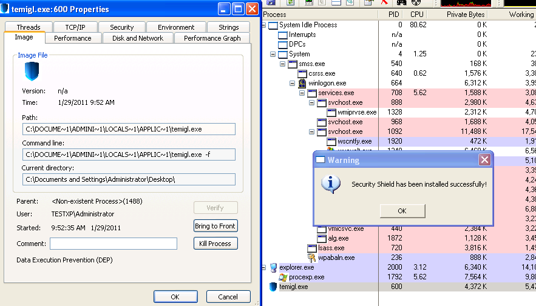Screen dimensions: 536x306
Task: Click the csrss.exe process icon
Action: [302, 73]
